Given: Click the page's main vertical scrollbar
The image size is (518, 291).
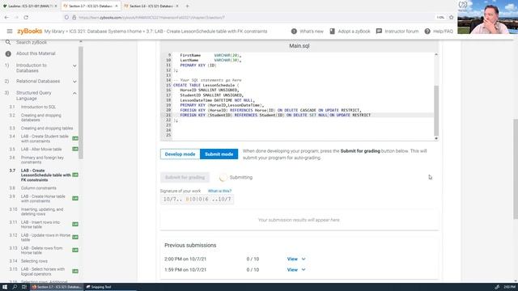Looking at the screenshot, I should tap(516, 169).
